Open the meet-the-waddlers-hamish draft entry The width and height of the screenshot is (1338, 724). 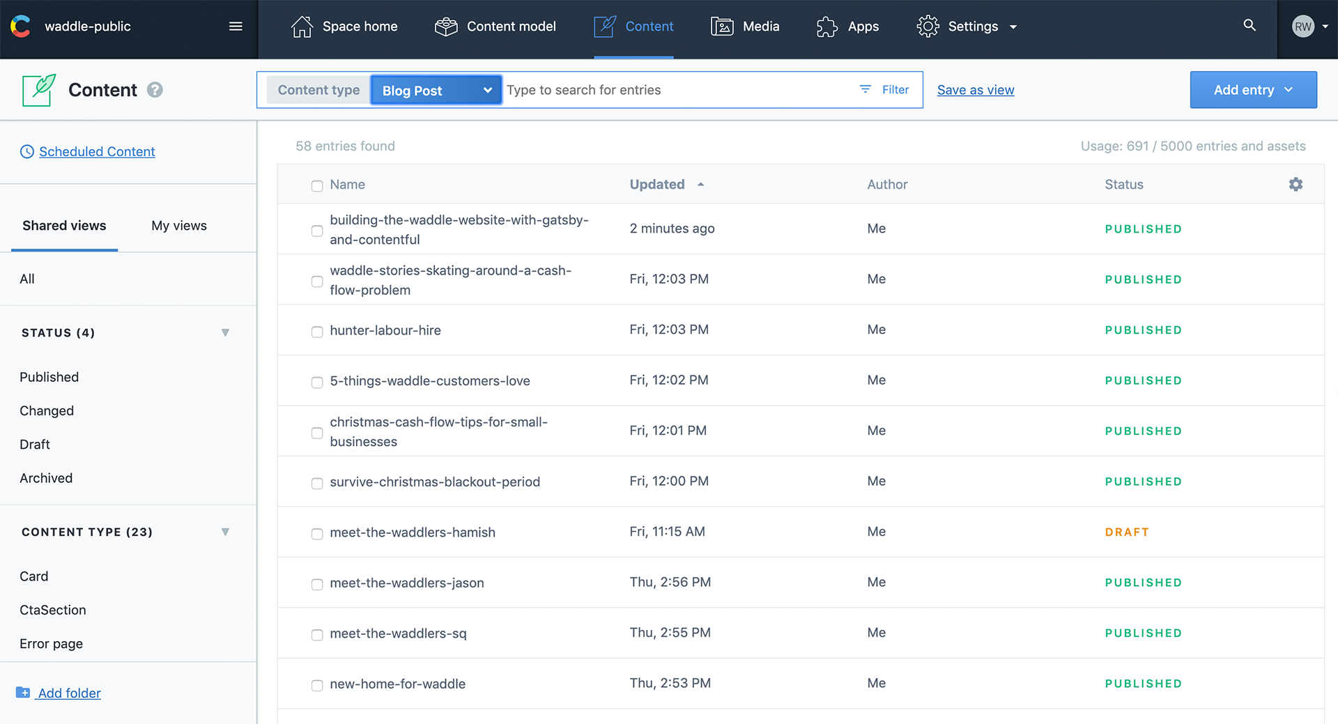pos(413,532)
